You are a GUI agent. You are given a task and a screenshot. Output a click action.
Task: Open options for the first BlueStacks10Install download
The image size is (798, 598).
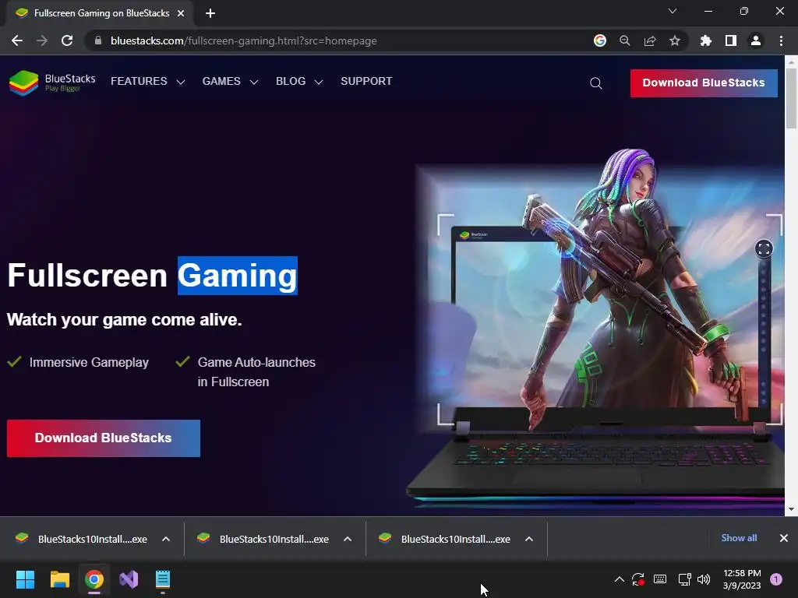point(166,539)
